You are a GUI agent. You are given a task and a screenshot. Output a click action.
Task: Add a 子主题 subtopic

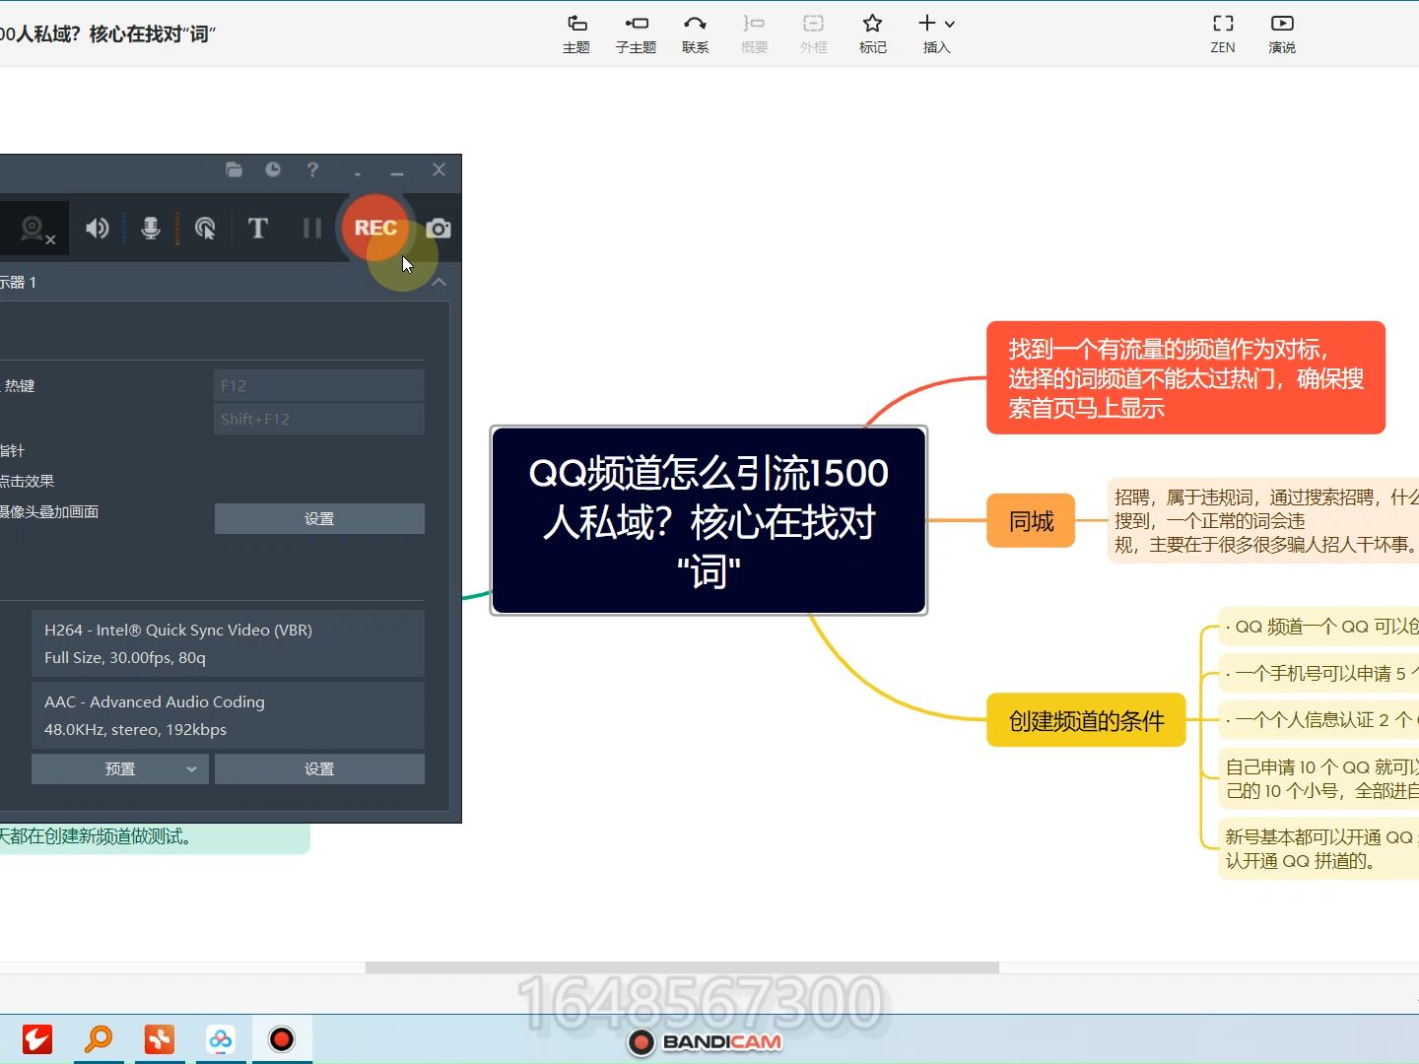(x=636, y=33)
